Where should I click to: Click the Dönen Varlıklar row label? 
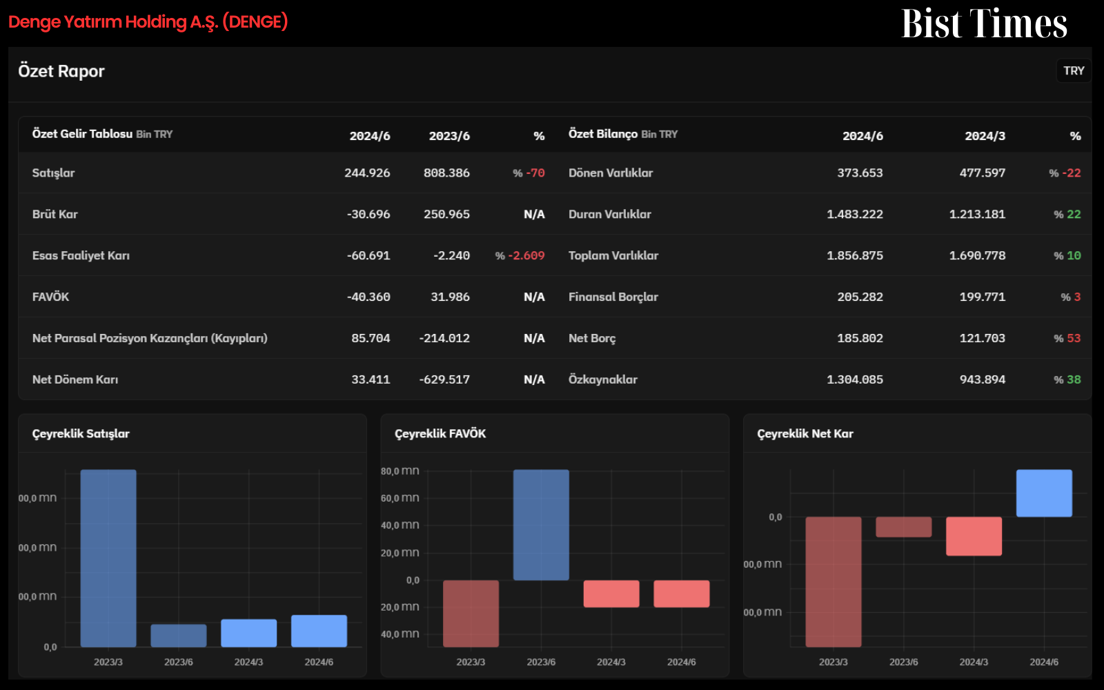click(611, 172)
